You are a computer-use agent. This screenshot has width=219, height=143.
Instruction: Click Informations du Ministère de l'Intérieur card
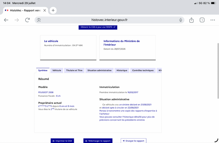point(128,48)
